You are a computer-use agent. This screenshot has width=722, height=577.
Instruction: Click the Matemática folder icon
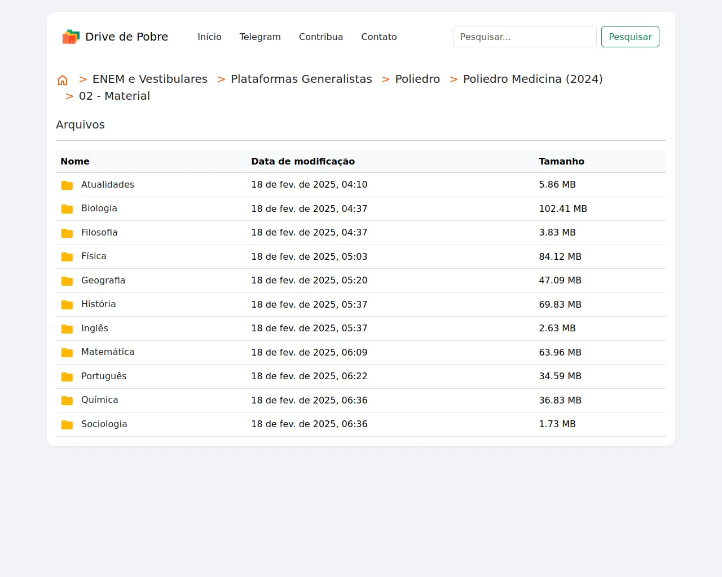(x=67, y=353)
